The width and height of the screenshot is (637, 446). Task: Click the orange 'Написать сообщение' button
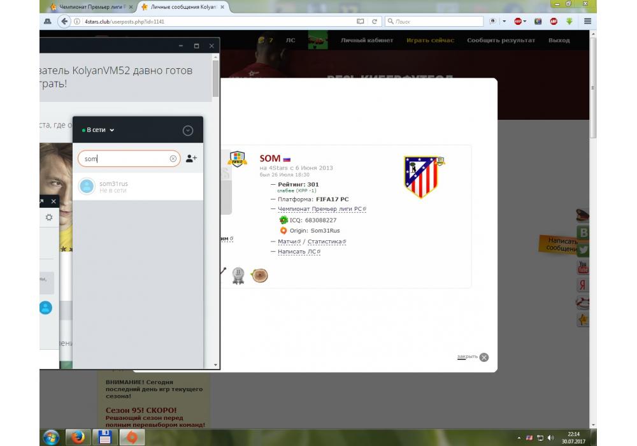click(x=559, y=244)
